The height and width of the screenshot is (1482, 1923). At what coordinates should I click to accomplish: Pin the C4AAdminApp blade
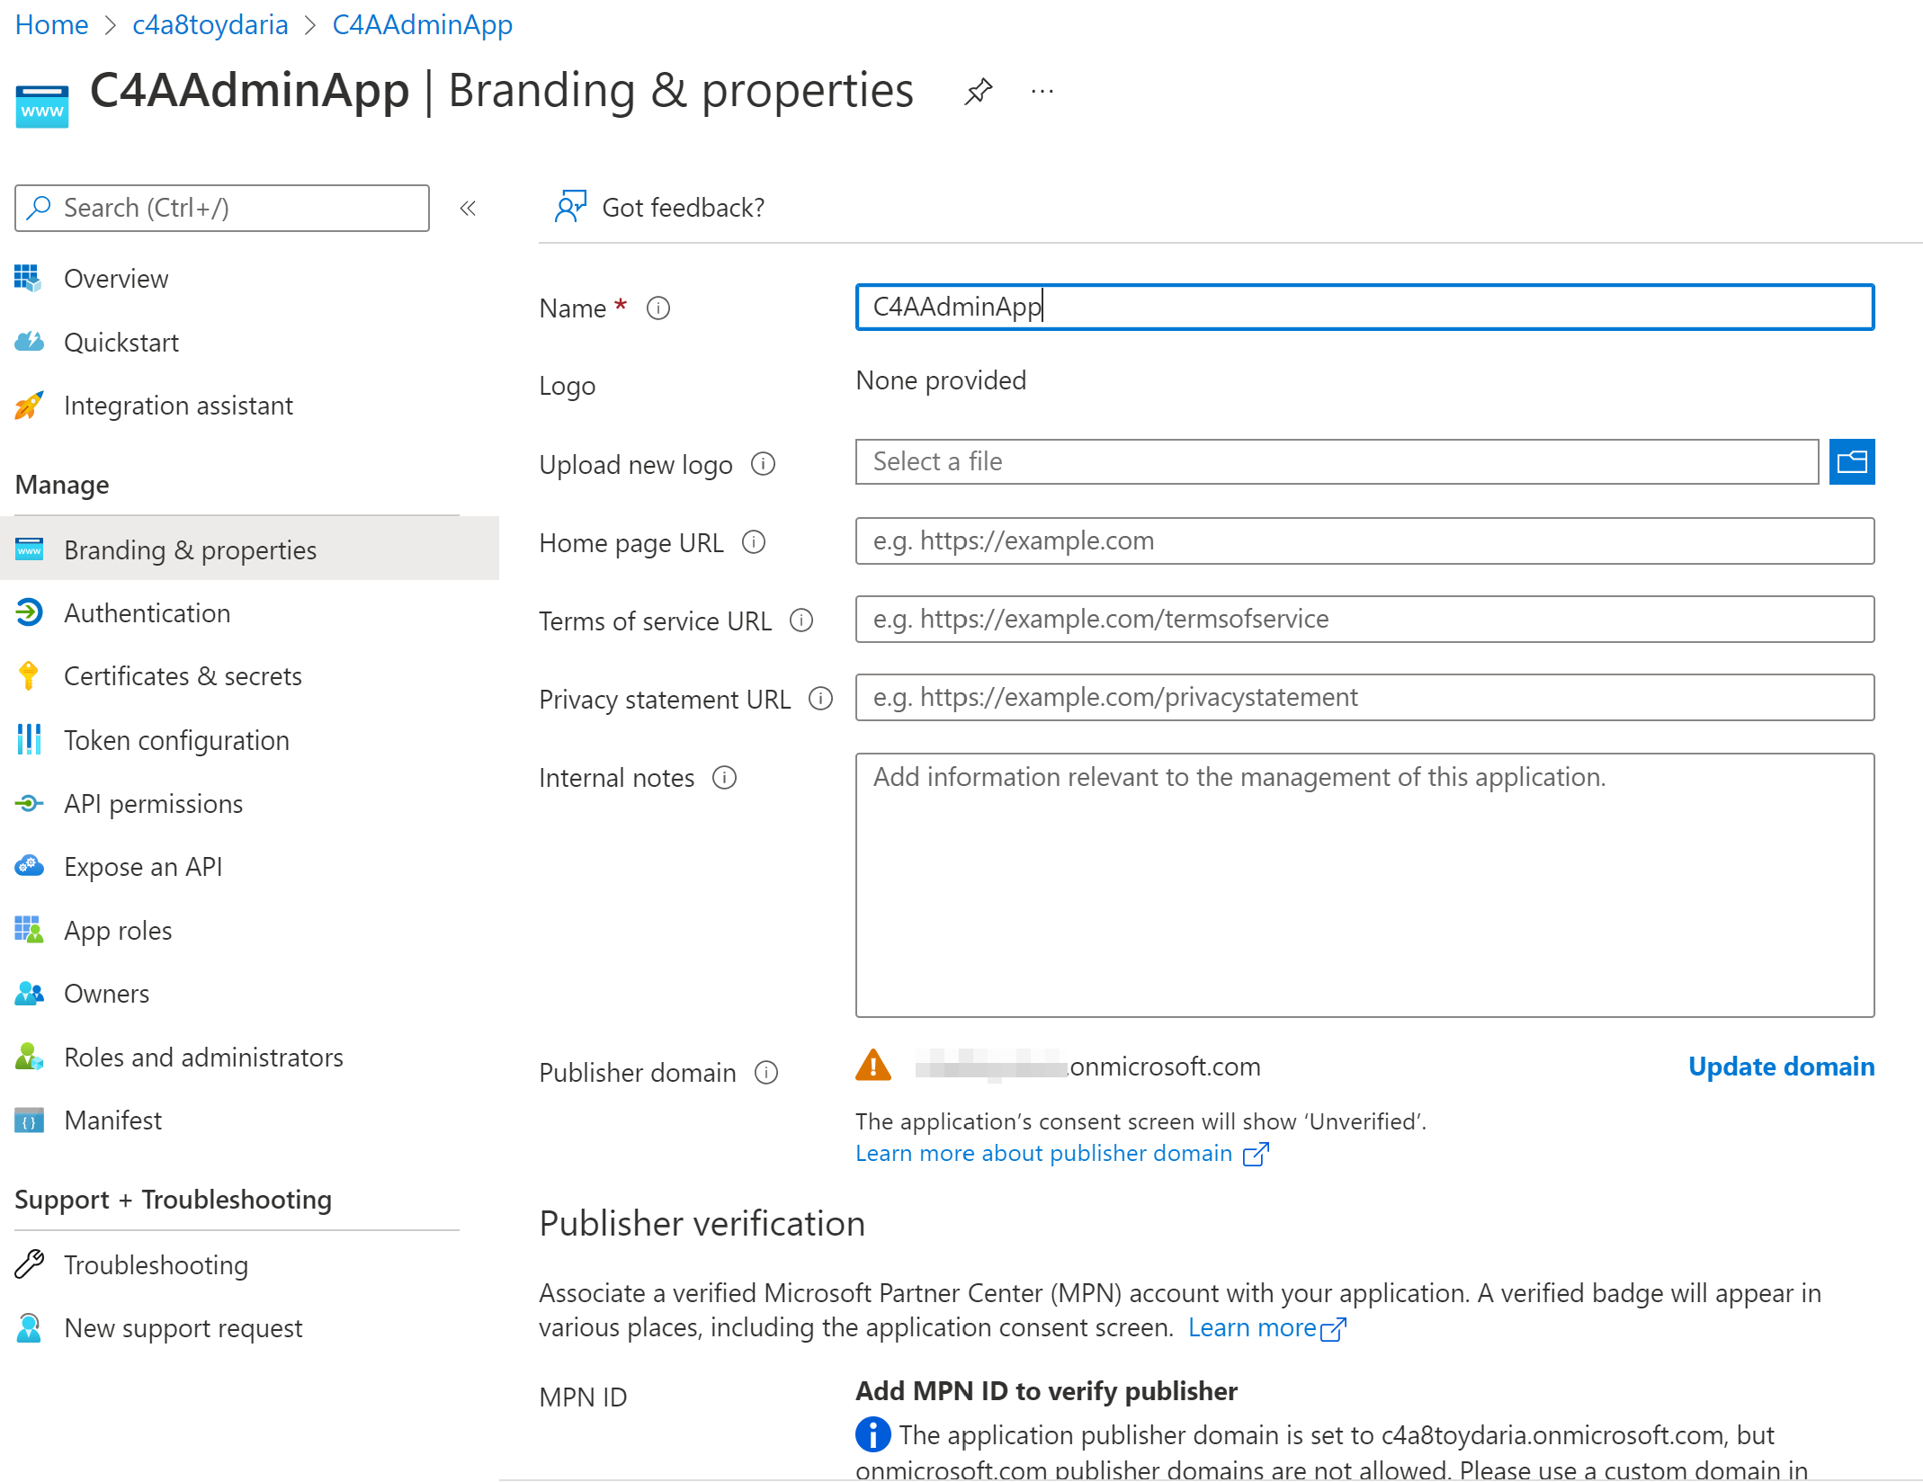[978, 91]
